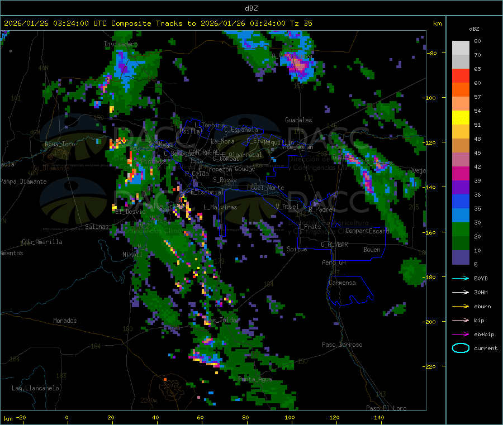Click the Aero_GA label
This screenshot has width=503, height=425.
(x=334, y=262)
